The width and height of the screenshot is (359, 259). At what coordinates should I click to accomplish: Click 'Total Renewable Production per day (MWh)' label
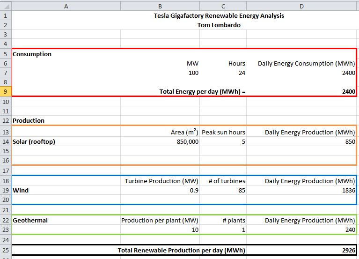coord(181,250)
